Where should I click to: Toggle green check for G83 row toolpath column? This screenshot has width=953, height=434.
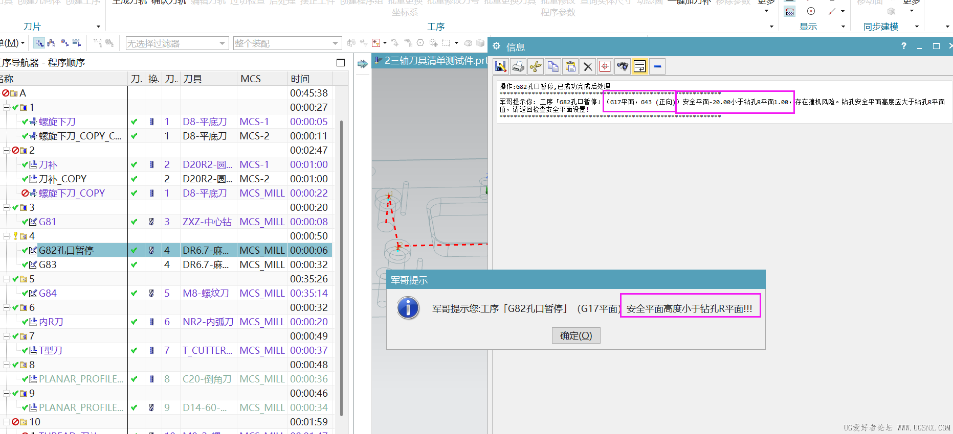tap(134, 264)
